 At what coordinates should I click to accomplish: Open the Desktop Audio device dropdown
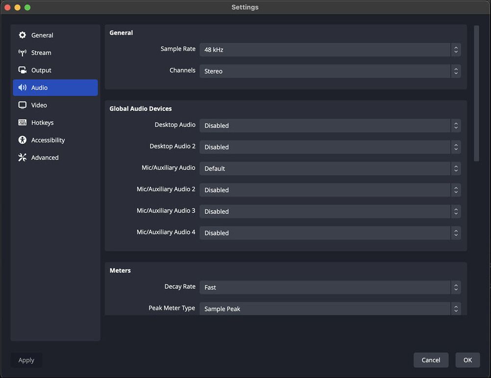[x=330, y=126]
